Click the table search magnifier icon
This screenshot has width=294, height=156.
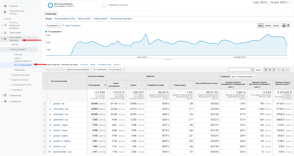[253, 70]
